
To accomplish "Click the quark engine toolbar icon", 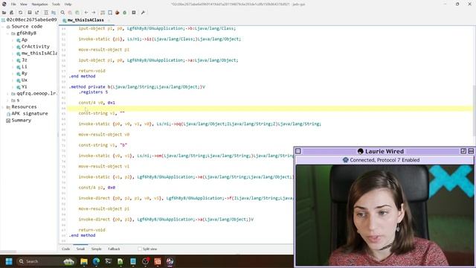I will [110, 13].
